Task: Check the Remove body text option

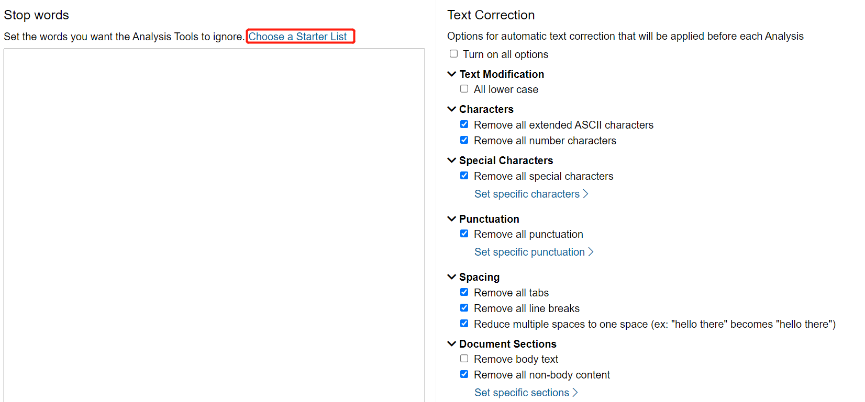Action: (464, 359)
